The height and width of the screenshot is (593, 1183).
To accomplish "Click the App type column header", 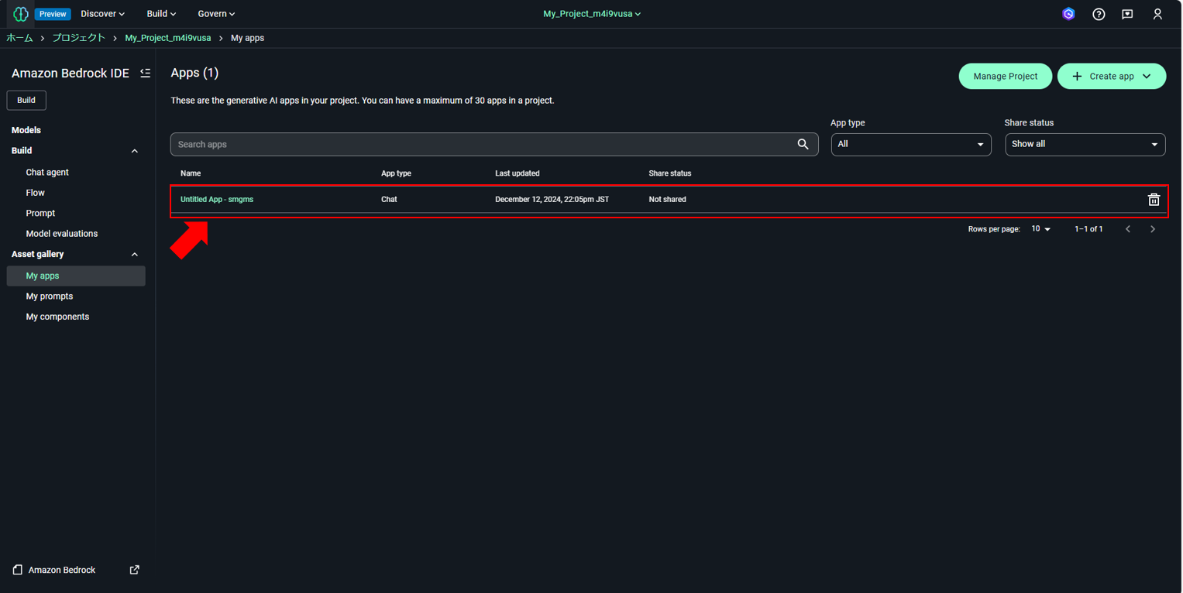I will (396, 173).
